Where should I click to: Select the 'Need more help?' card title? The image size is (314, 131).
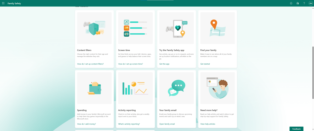point(209,110)
